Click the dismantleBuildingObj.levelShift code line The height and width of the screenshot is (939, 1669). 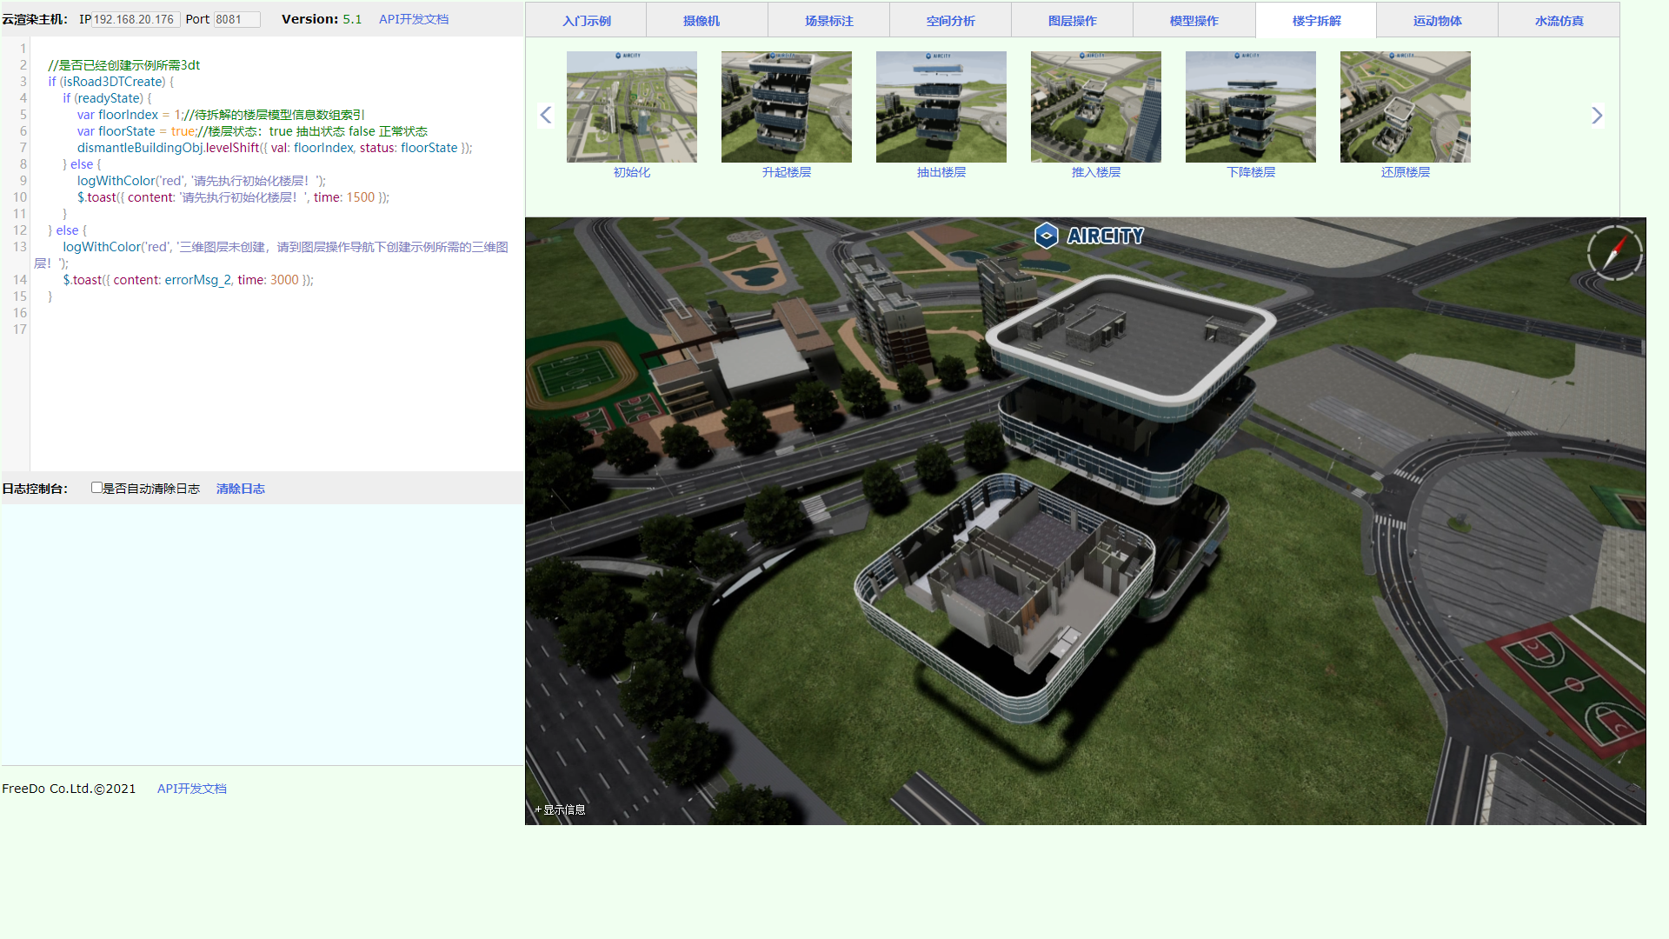tap(275, 148)
